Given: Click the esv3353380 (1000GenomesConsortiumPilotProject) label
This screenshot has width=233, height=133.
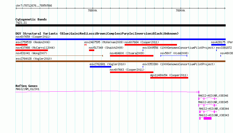Looking at the screenshot, I should pyautogui.click(x=179, y=64).
